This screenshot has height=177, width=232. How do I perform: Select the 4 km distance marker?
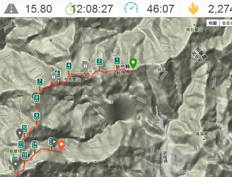[69, 66]
